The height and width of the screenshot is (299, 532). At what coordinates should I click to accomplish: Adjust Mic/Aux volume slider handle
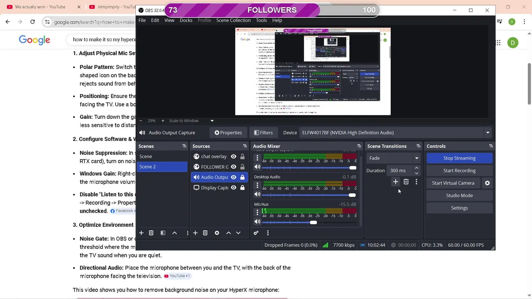click(313, 222)
